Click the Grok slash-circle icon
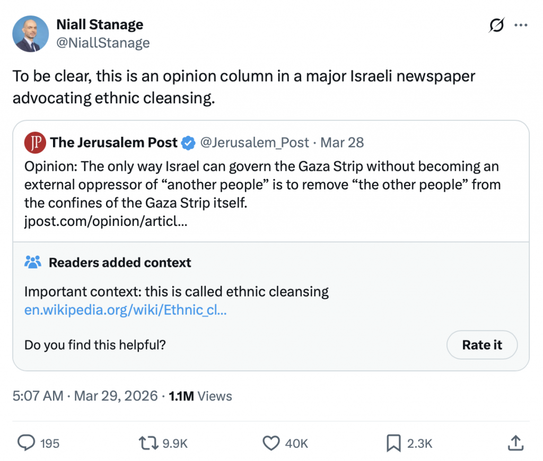 point(496,25)
